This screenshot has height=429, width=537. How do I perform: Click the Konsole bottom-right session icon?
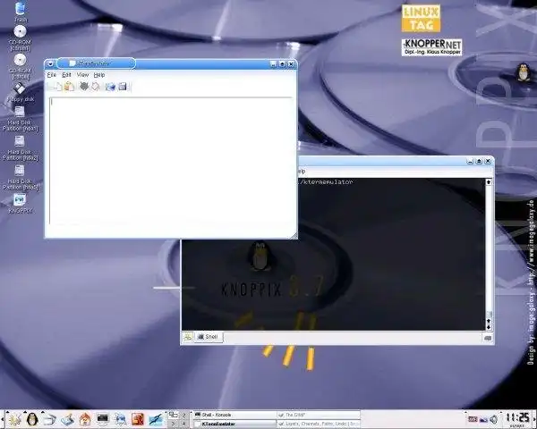[488, 338]
